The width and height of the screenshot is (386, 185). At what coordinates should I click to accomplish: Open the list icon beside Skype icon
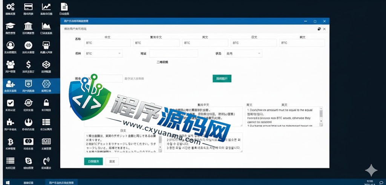click(x=10, y=161)
